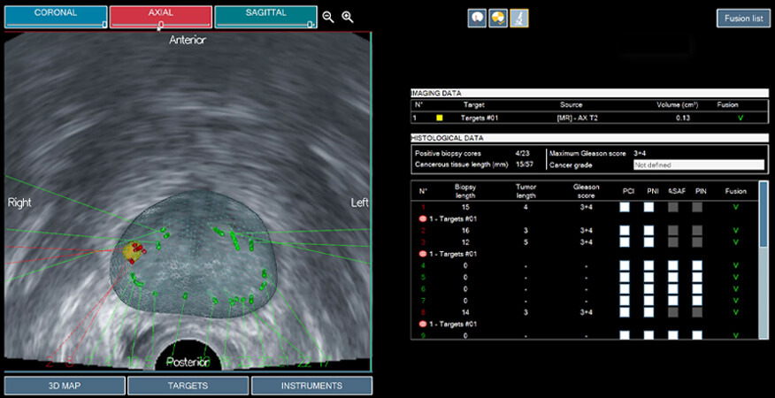Image resolution: width=775 pixels, height=398 pixels.
Task: Click the red target marker under biopsy row 3
Action: (423, 253)
